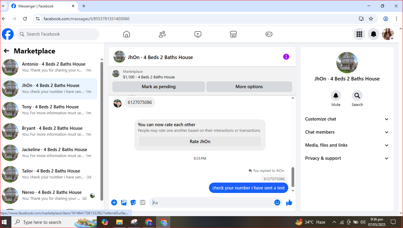
Task: Focus the Search Facebook field
Action: tap(58, 34)
